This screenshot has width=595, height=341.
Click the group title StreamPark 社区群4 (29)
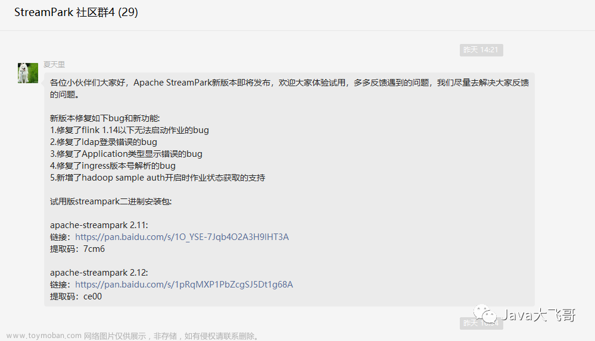click(76, 12)
